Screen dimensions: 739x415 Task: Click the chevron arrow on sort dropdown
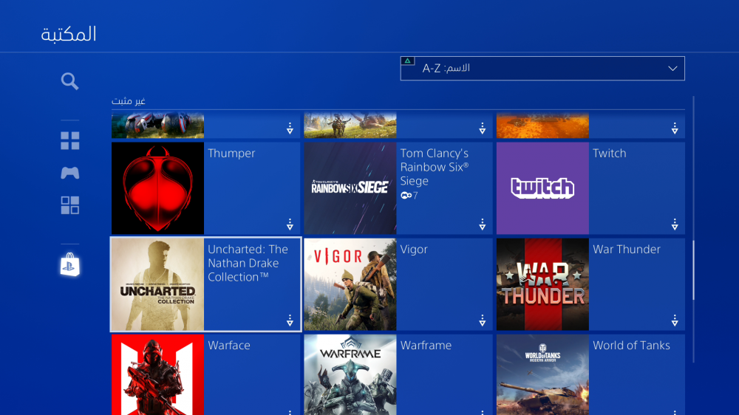672,69
